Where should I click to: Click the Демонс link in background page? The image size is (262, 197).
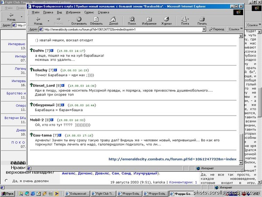pos(85,173)
